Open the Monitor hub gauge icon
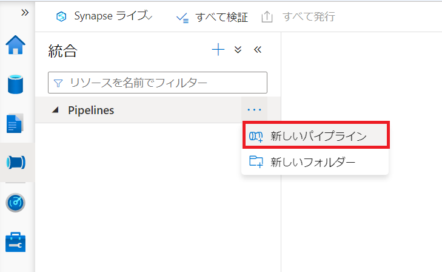 [16, 202]
